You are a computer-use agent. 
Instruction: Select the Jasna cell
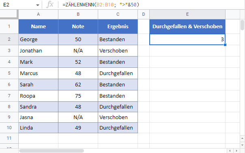point(38,117)
